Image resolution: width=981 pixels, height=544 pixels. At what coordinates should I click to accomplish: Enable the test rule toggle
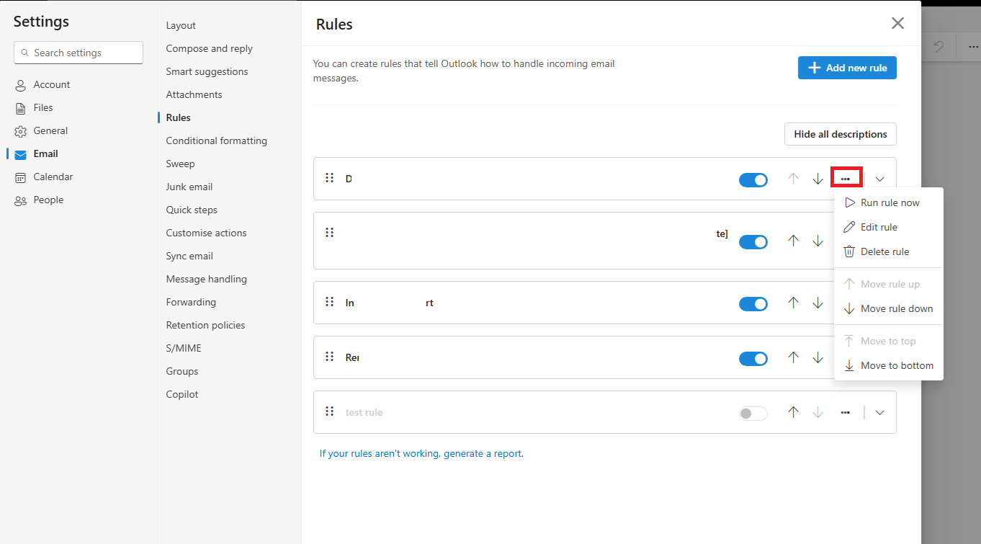(753, 413)
